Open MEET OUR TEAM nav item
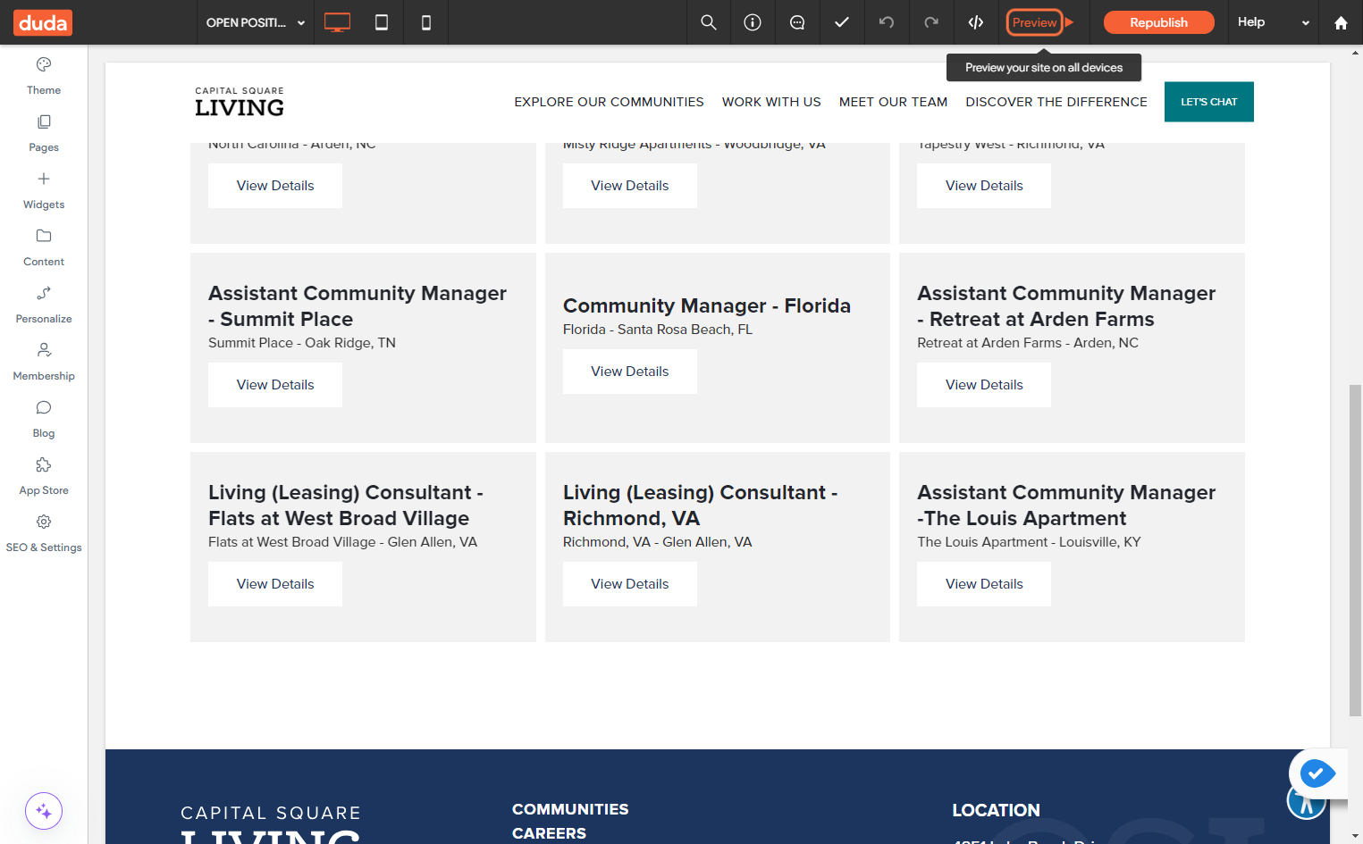This screenshot has height=844, width=1363. (x=893, y=102)
